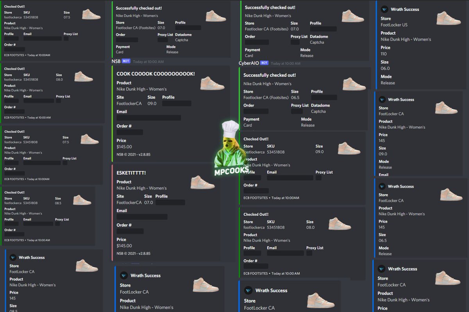Select the 'COOK COOOOK COOOOOOOOOK!' title
Viewport: 469px width, 312px height.
156,74
